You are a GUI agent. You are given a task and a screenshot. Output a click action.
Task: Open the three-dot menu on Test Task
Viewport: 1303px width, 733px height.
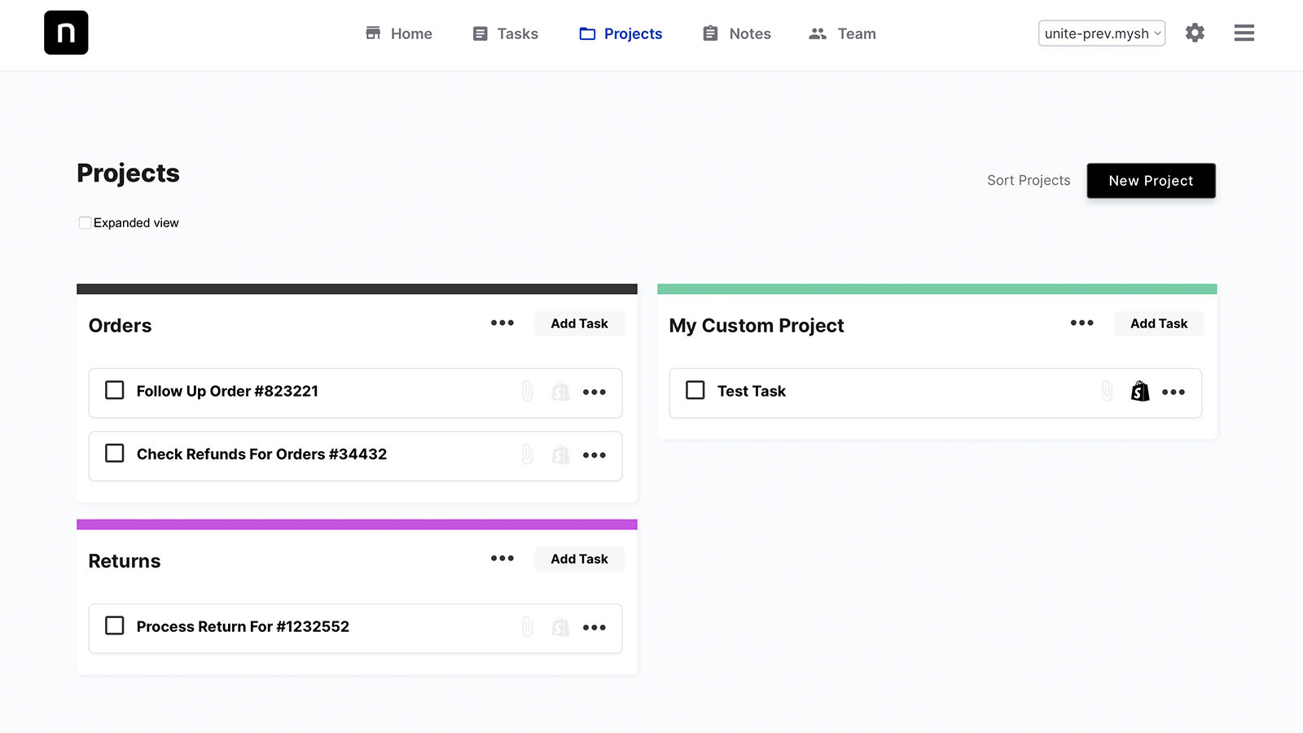1174,392
